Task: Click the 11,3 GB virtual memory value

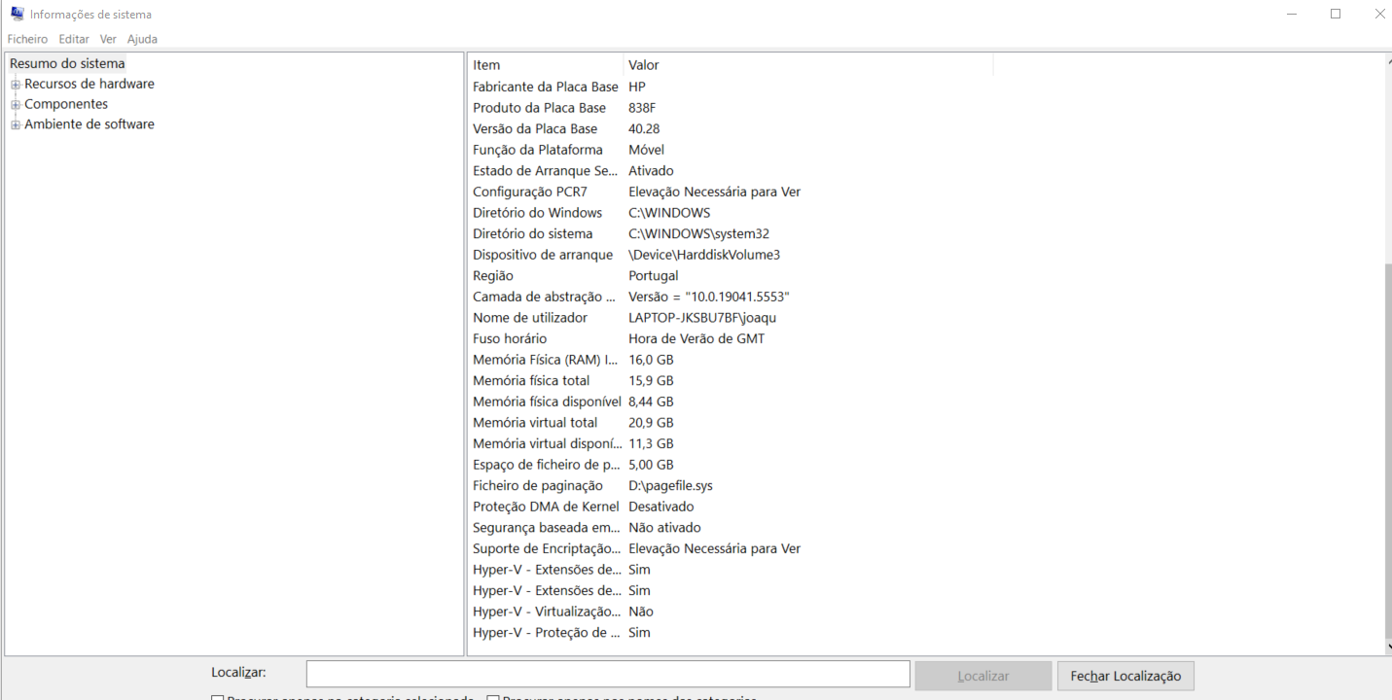Action: pos(651,443)
